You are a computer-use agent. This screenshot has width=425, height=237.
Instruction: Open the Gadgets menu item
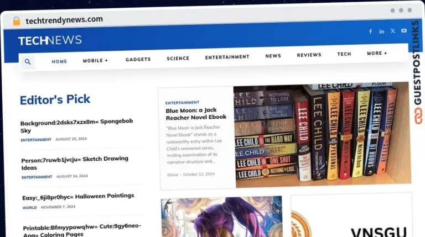coord(137,59)
